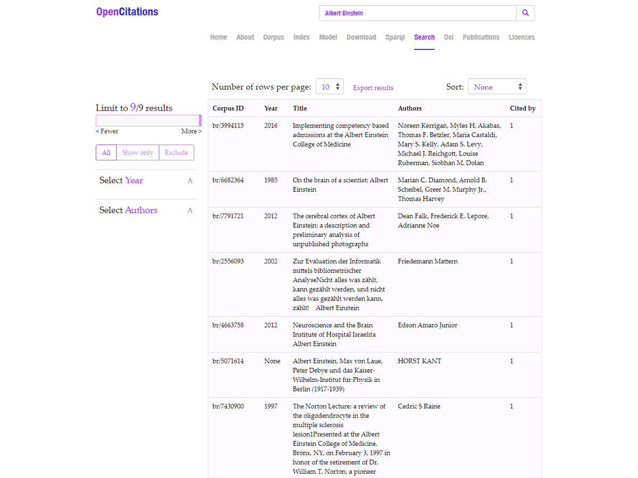
Task: Click the OpenCitations logo
Action: 127,12
